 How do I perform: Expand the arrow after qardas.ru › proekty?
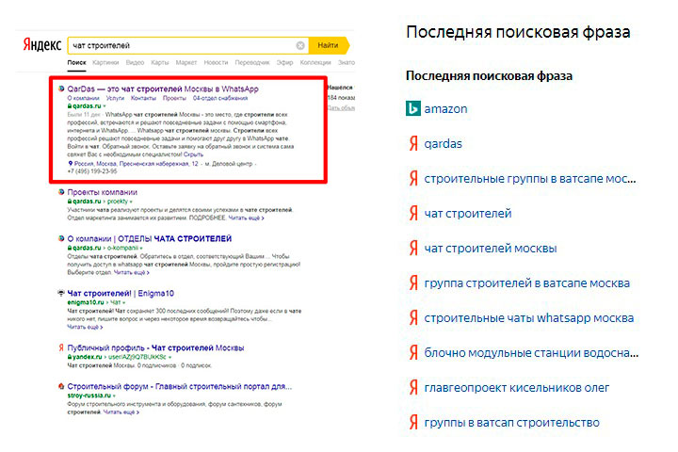tap(131, 202)
